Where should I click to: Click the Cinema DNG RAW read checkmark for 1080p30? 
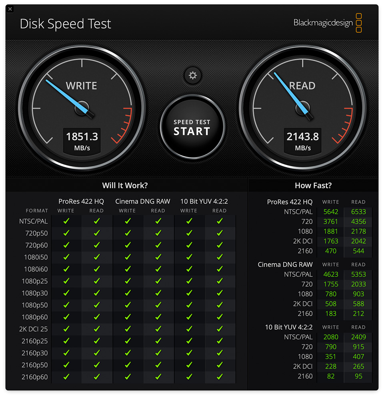point(158,293)
